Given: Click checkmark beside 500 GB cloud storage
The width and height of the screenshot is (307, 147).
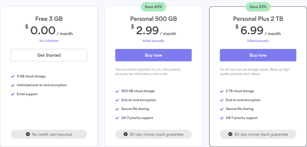Looking at the screenshot, I should click(x=117, y=91).
